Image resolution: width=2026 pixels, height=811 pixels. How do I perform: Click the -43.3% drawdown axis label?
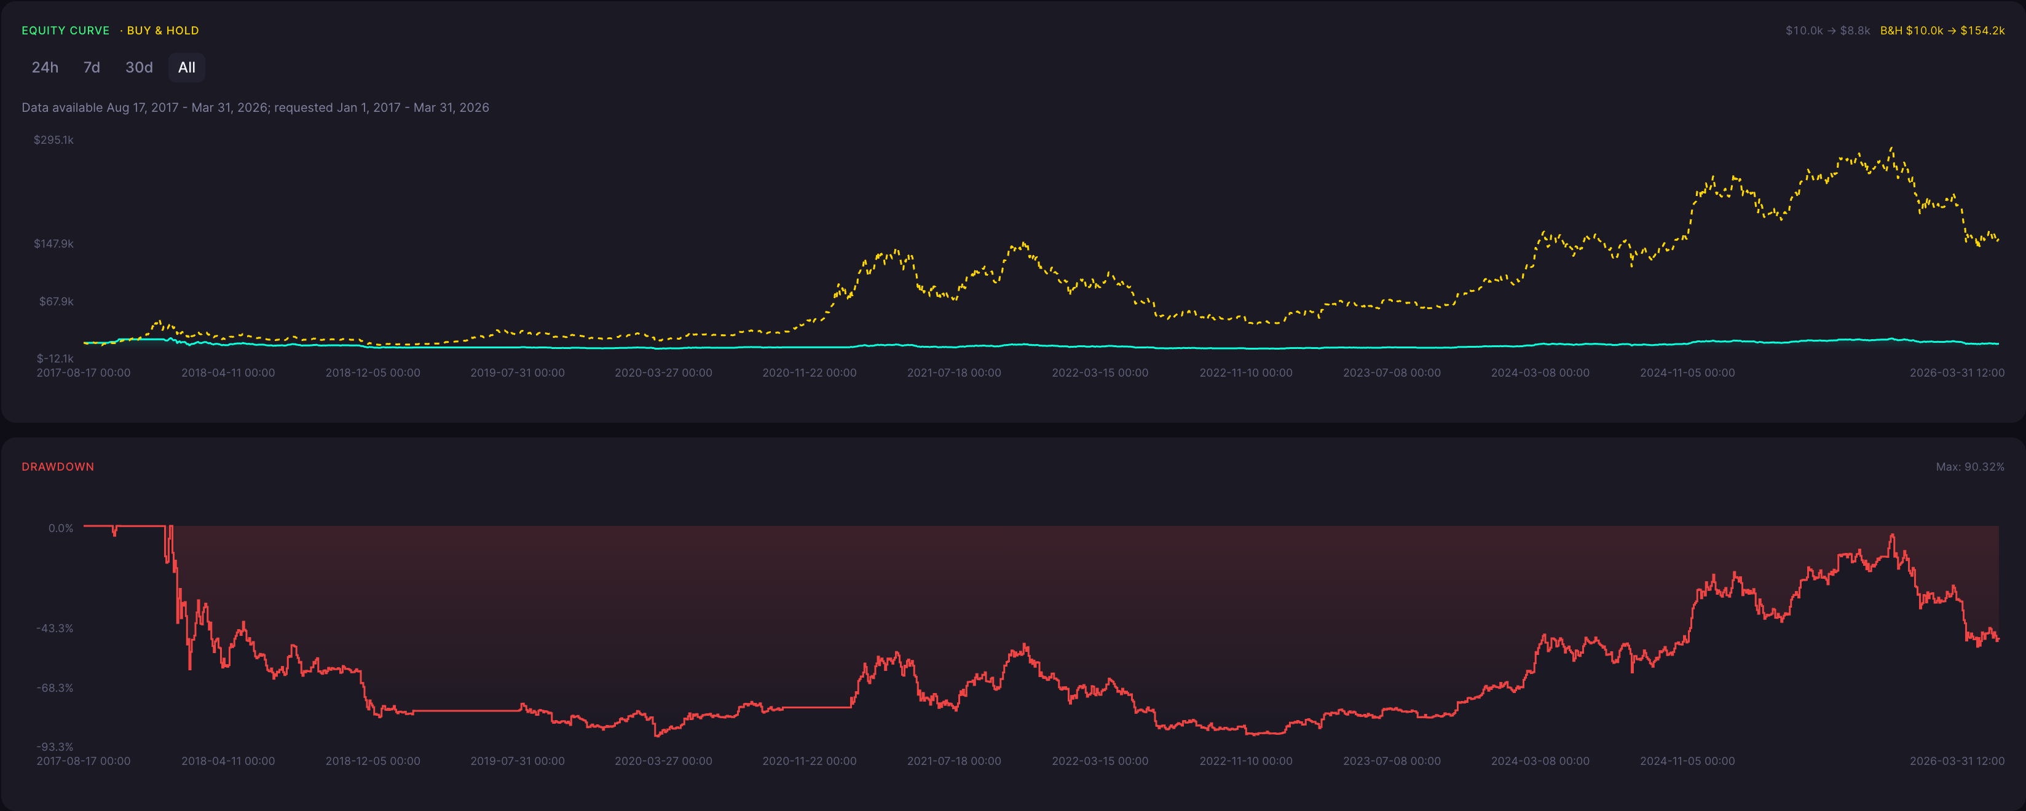click(54, 629)
